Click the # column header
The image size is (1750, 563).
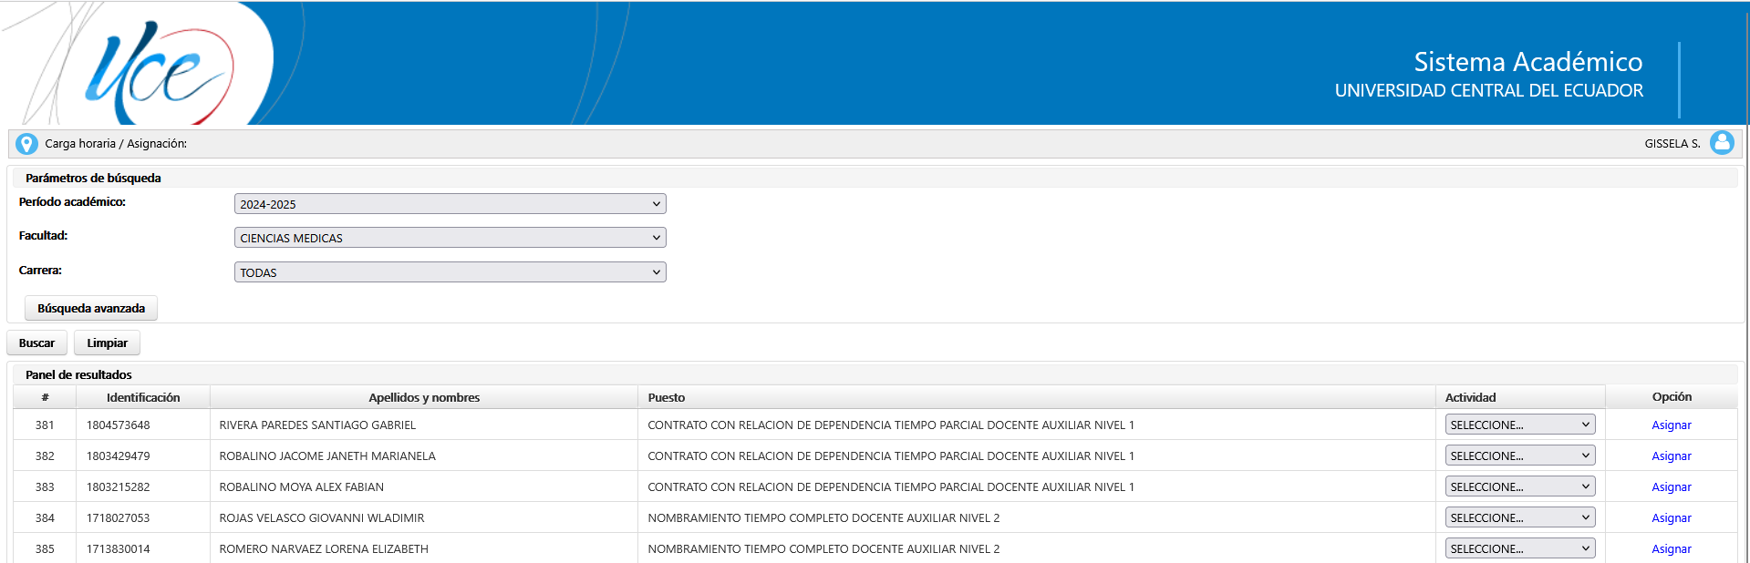[45, 397]
